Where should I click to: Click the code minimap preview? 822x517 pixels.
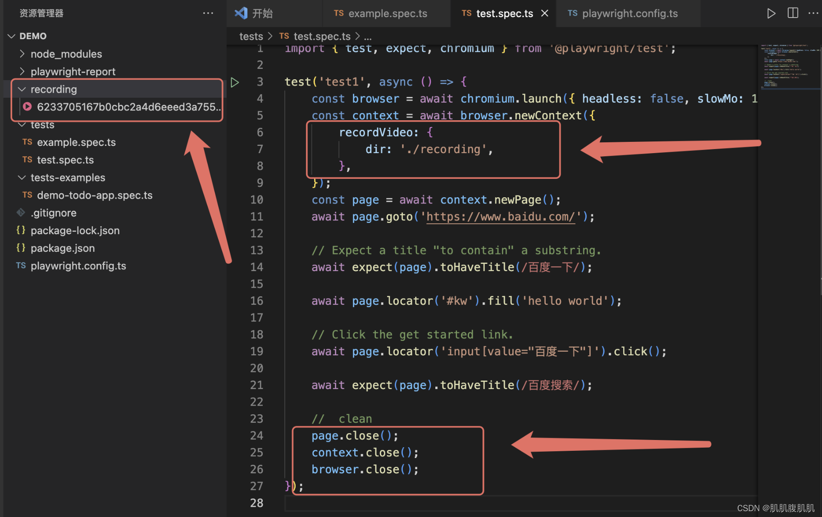tap(790, 66)
